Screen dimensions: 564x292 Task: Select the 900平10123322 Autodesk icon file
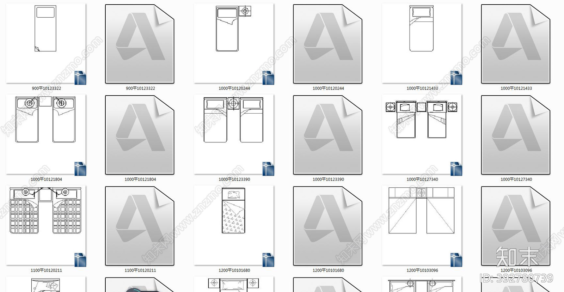[140, 44]
